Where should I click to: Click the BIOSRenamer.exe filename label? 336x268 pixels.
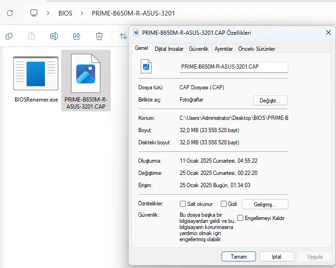(36, 100)
